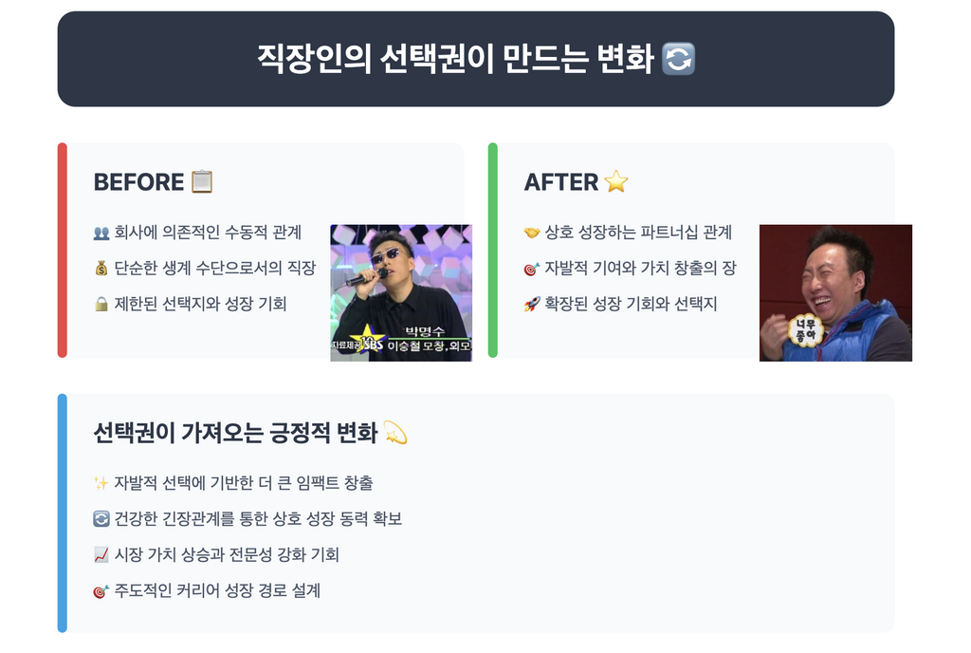Click the text 주도적인 커리어 성장 경로 설계

pyautogui.click(x=217, y=590)
